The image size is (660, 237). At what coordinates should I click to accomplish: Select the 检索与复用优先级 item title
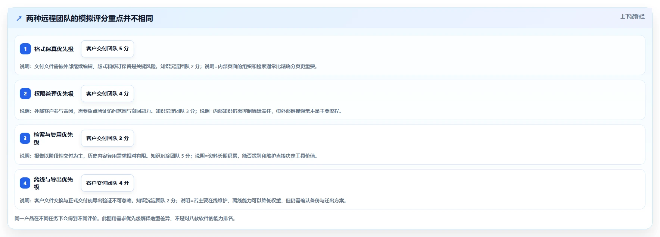pyautogui.click(x=53, y=138)
